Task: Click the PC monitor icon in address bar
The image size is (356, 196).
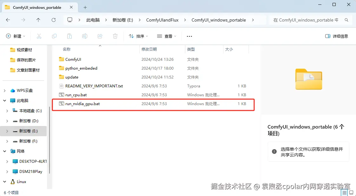Action: click(x=70, y=20)
